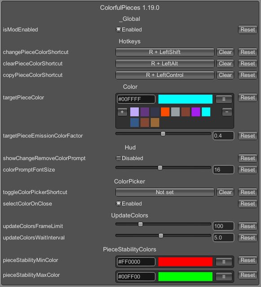261x287 pixels.
Task: Select bright violet palette swatch
Action: [196, 112]
